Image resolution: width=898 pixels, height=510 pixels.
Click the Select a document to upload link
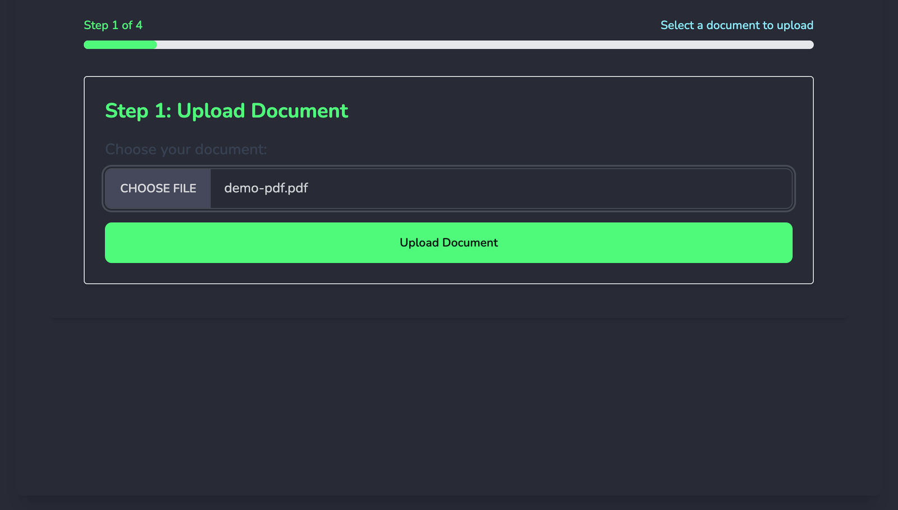[736, 25]
